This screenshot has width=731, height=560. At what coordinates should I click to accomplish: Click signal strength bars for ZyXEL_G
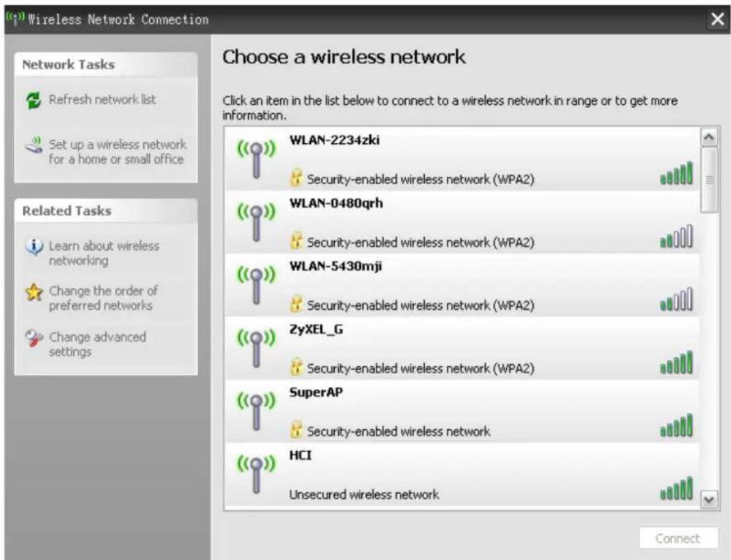click(x=676, y=363)
